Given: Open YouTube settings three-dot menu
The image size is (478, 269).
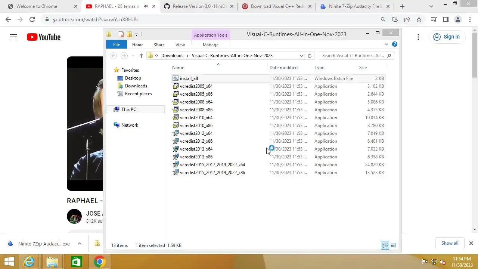Looking at the screenshot, I should [x=418, y=37].
